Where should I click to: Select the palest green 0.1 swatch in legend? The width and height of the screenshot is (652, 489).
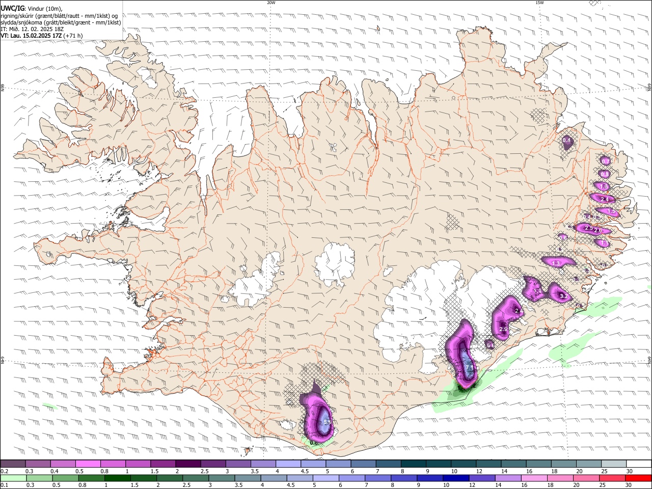13,478
